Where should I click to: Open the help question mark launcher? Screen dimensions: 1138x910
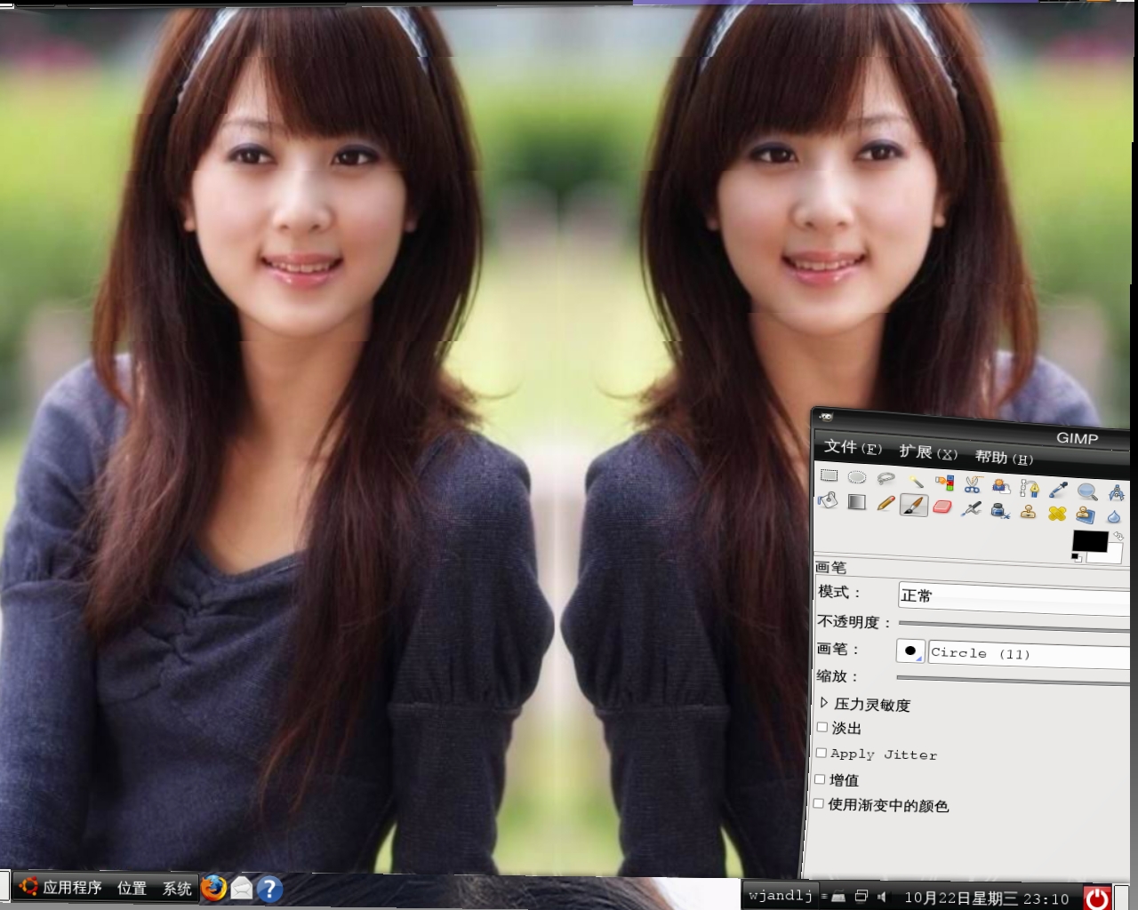pyautogui.click(x=269, y=889)
